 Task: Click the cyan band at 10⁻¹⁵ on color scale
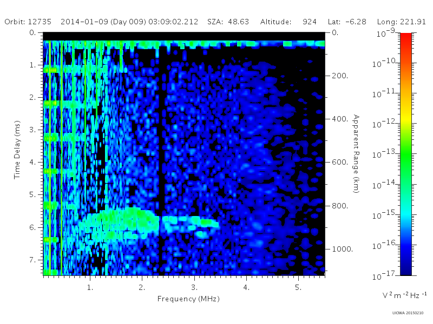pos(405,214)
